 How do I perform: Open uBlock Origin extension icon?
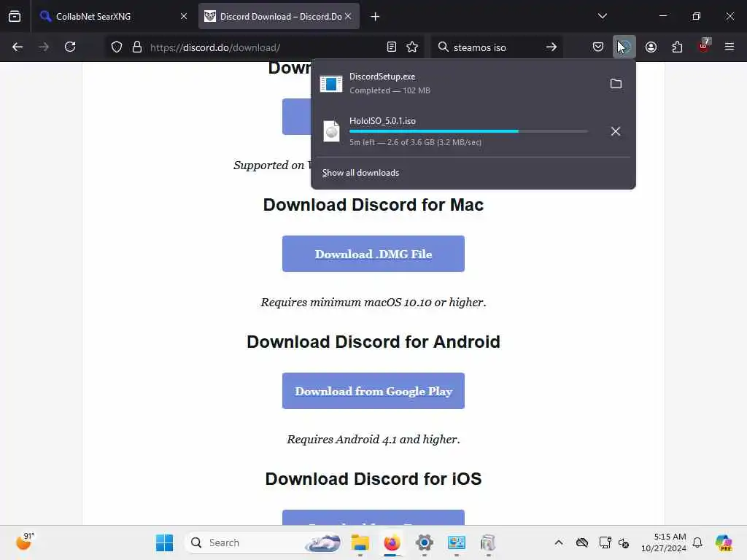point(704,46)
